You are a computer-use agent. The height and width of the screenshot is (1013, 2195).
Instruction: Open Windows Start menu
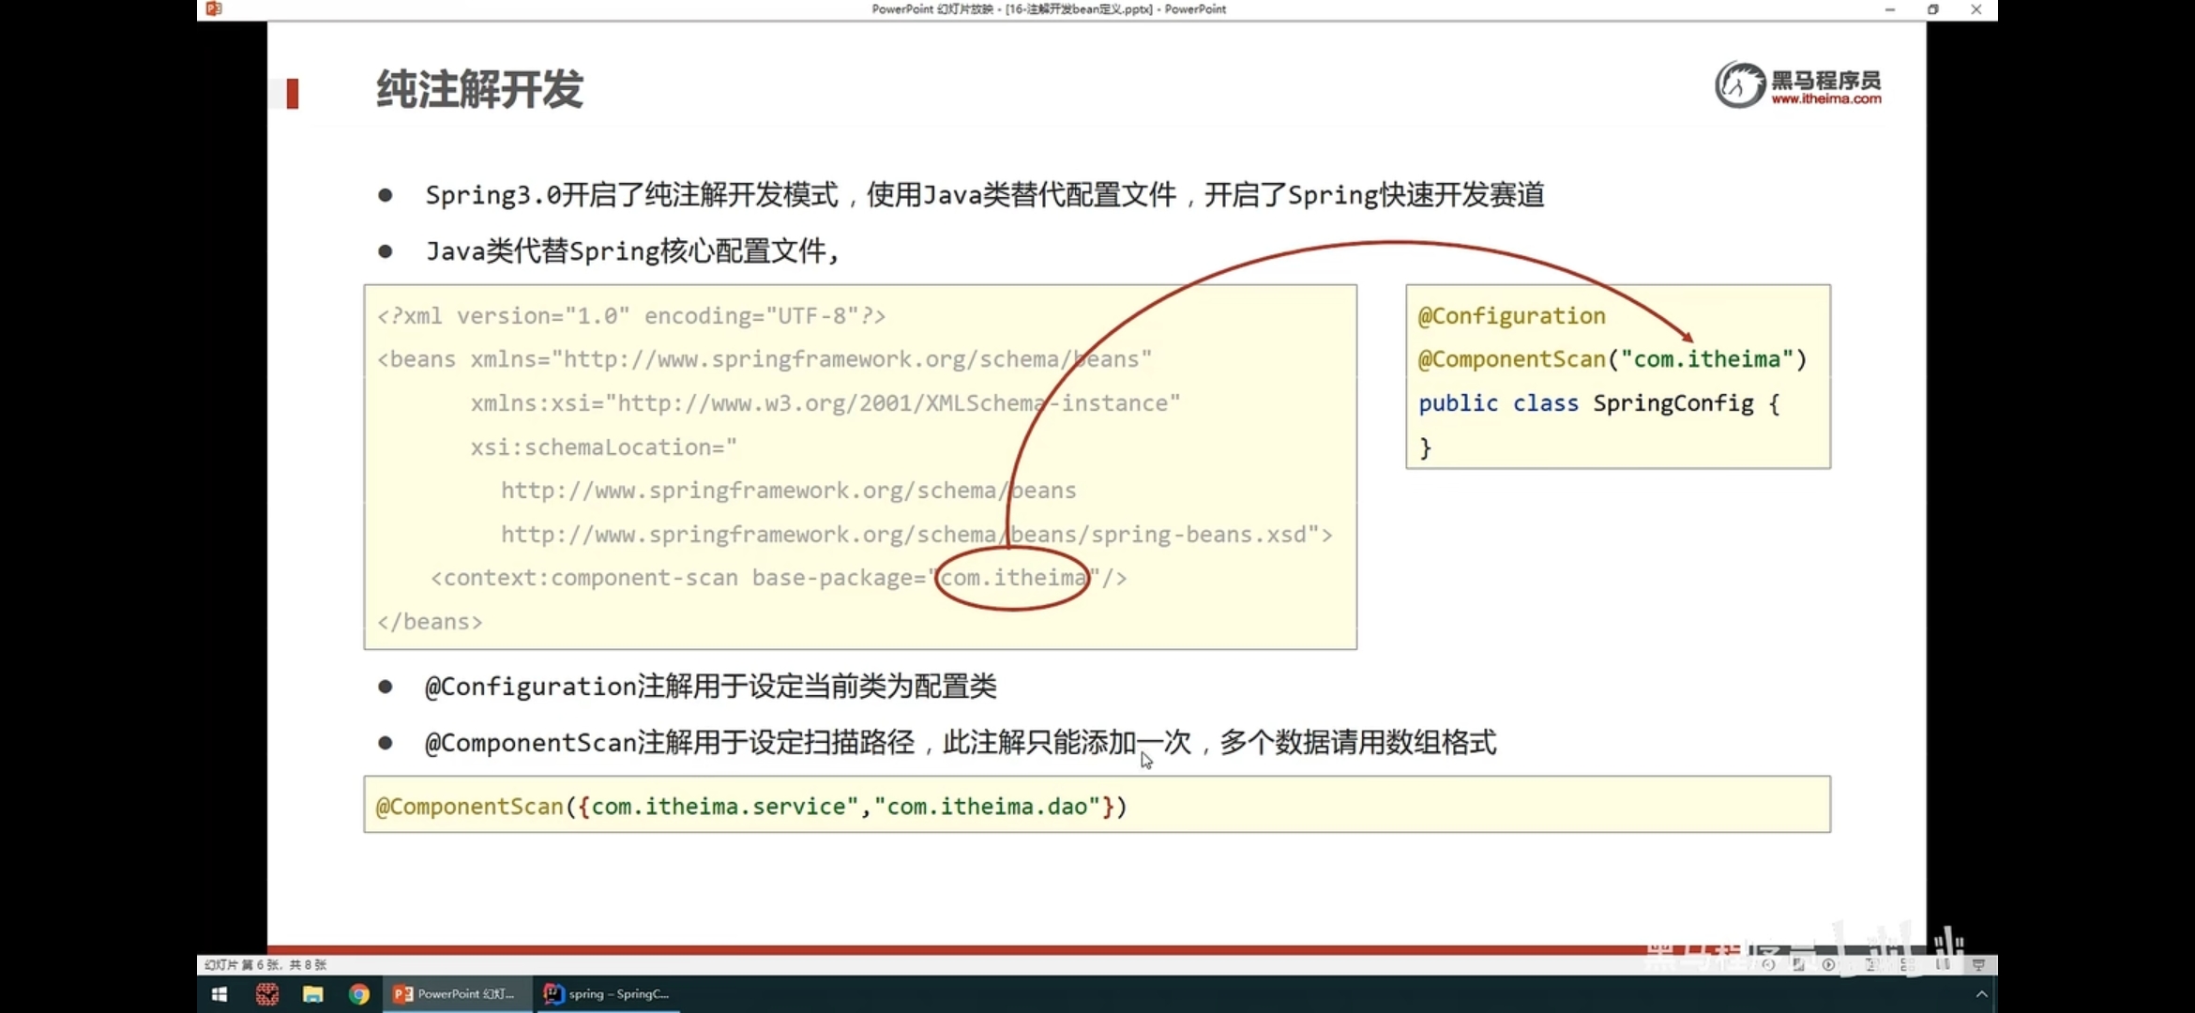tap(219, 994)
